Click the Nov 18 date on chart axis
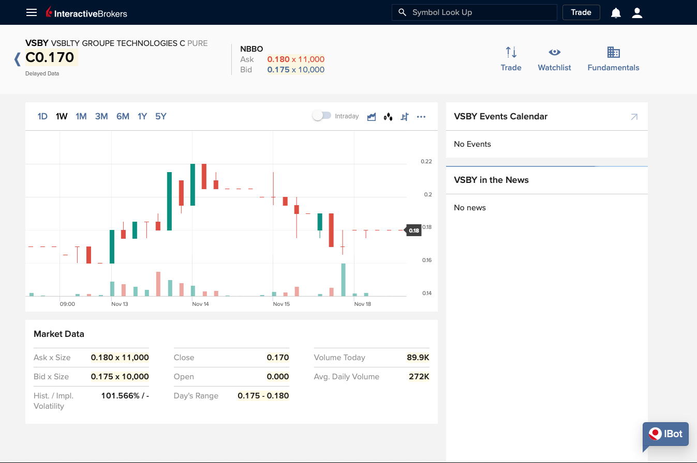Screen dimensions: 697x463 [x=363, y=304]
